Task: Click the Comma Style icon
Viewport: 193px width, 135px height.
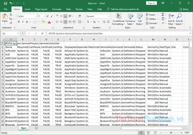Action: (98, 22)
